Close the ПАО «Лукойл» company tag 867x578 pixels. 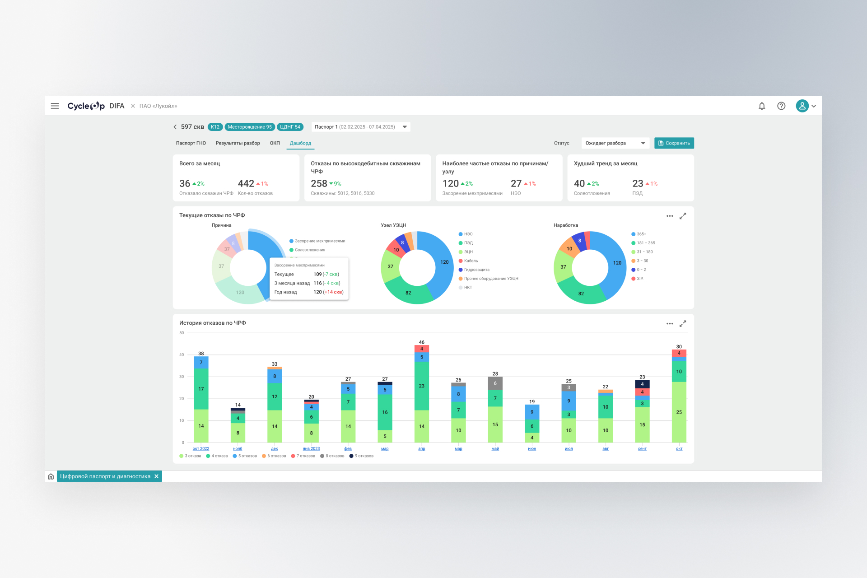[x=133, y=106]
